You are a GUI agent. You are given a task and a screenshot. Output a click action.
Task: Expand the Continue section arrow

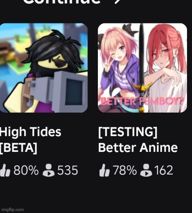pyautogui.click(x=118, y=2)
